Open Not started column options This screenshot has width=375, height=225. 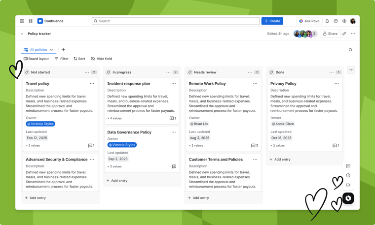tap(86, 72)
